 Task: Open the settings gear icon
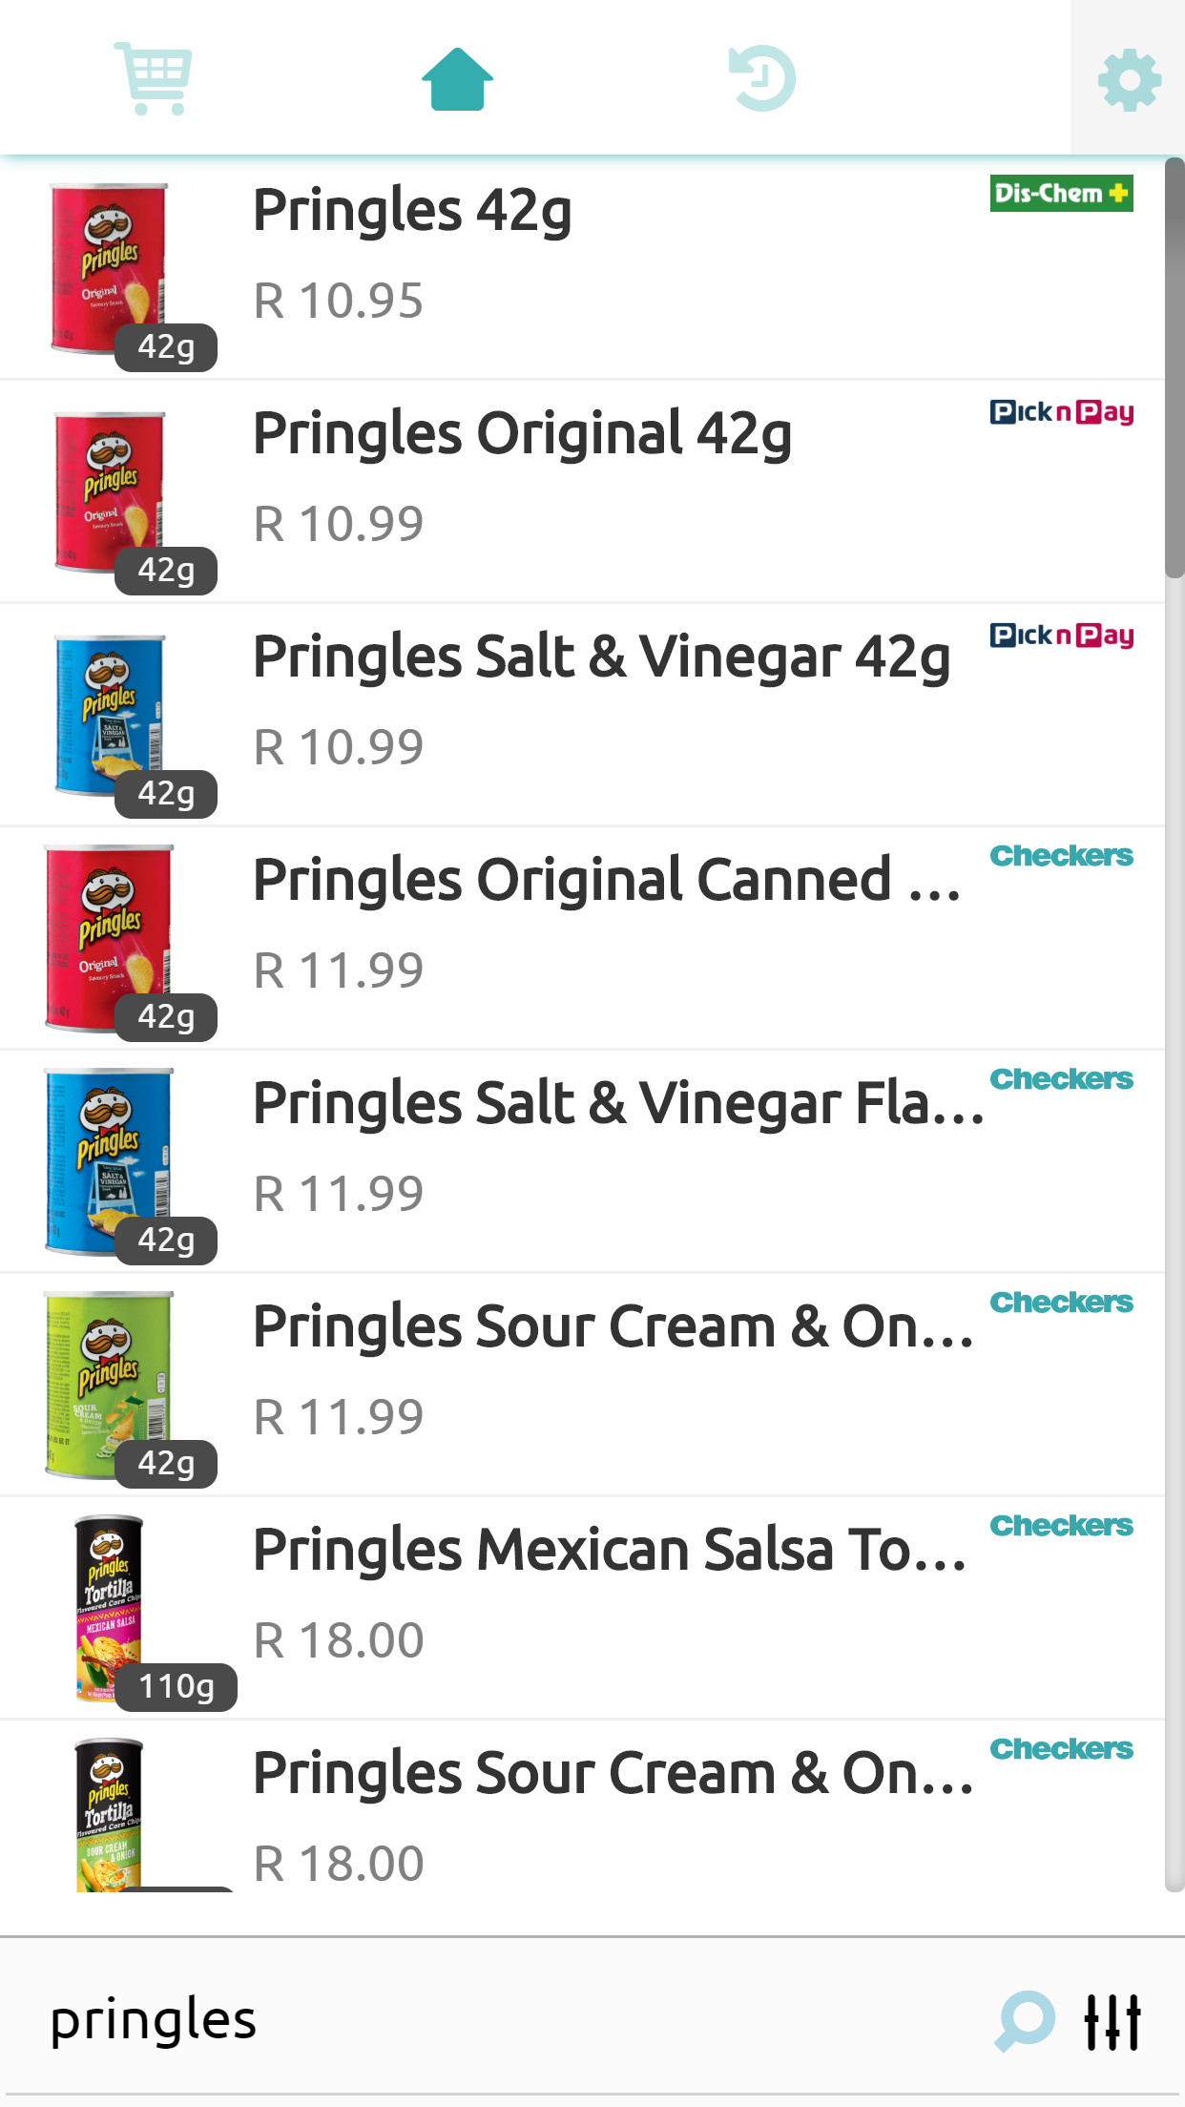tap(1129, 79)
